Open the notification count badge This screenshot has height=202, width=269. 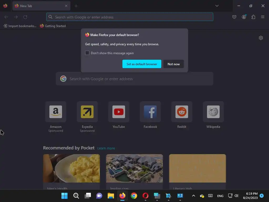coord(262,196)
